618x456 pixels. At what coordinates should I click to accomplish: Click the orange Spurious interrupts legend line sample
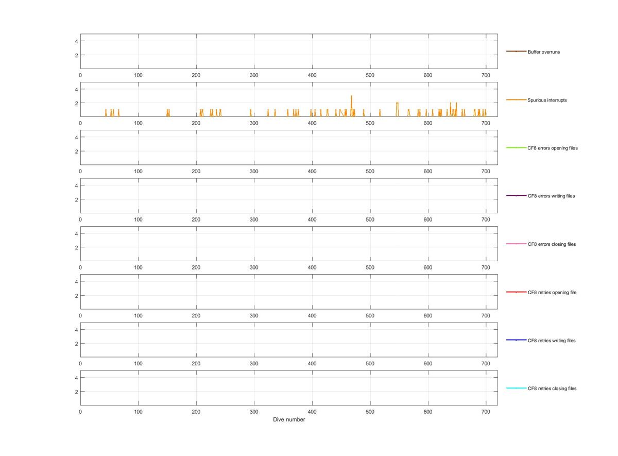coord(516,99)
